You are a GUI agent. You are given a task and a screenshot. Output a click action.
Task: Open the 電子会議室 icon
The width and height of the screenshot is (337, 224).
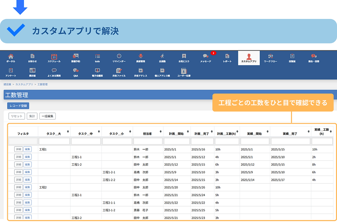pyautogui.click(x=97, y=72)
